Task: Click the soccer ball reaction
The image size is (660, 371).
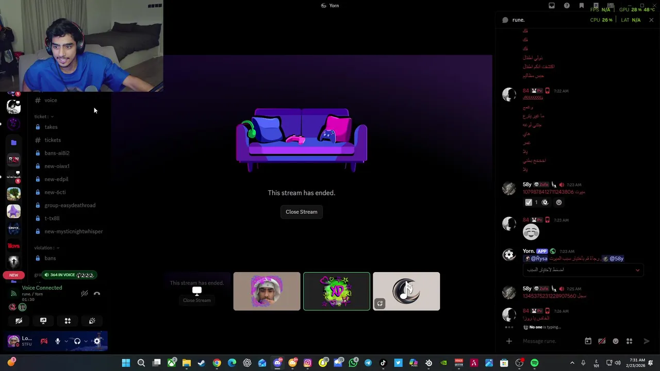Action: (545, 203)
